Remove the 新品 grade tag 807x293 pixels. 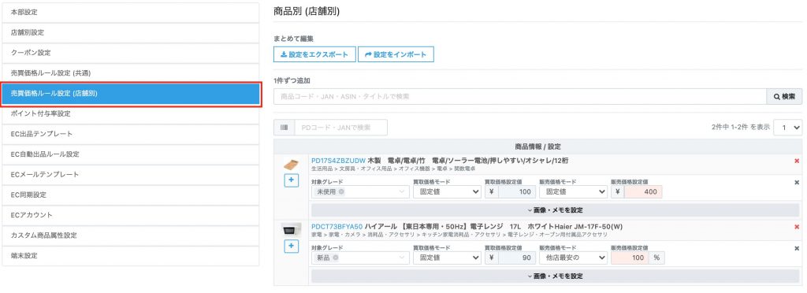(x=335, y=258)
